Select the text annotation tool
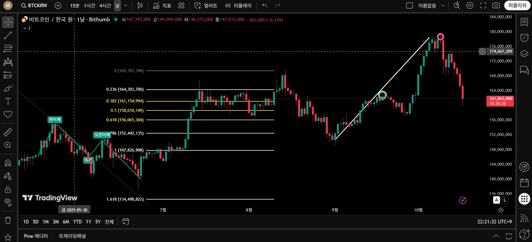 click(8, 101)
